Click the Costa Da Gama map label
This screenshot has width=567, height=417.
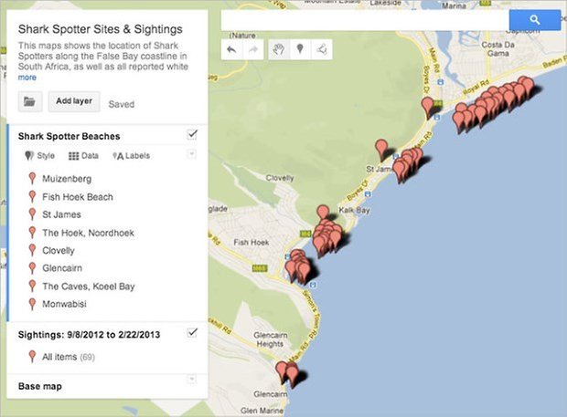click(497, 49)
